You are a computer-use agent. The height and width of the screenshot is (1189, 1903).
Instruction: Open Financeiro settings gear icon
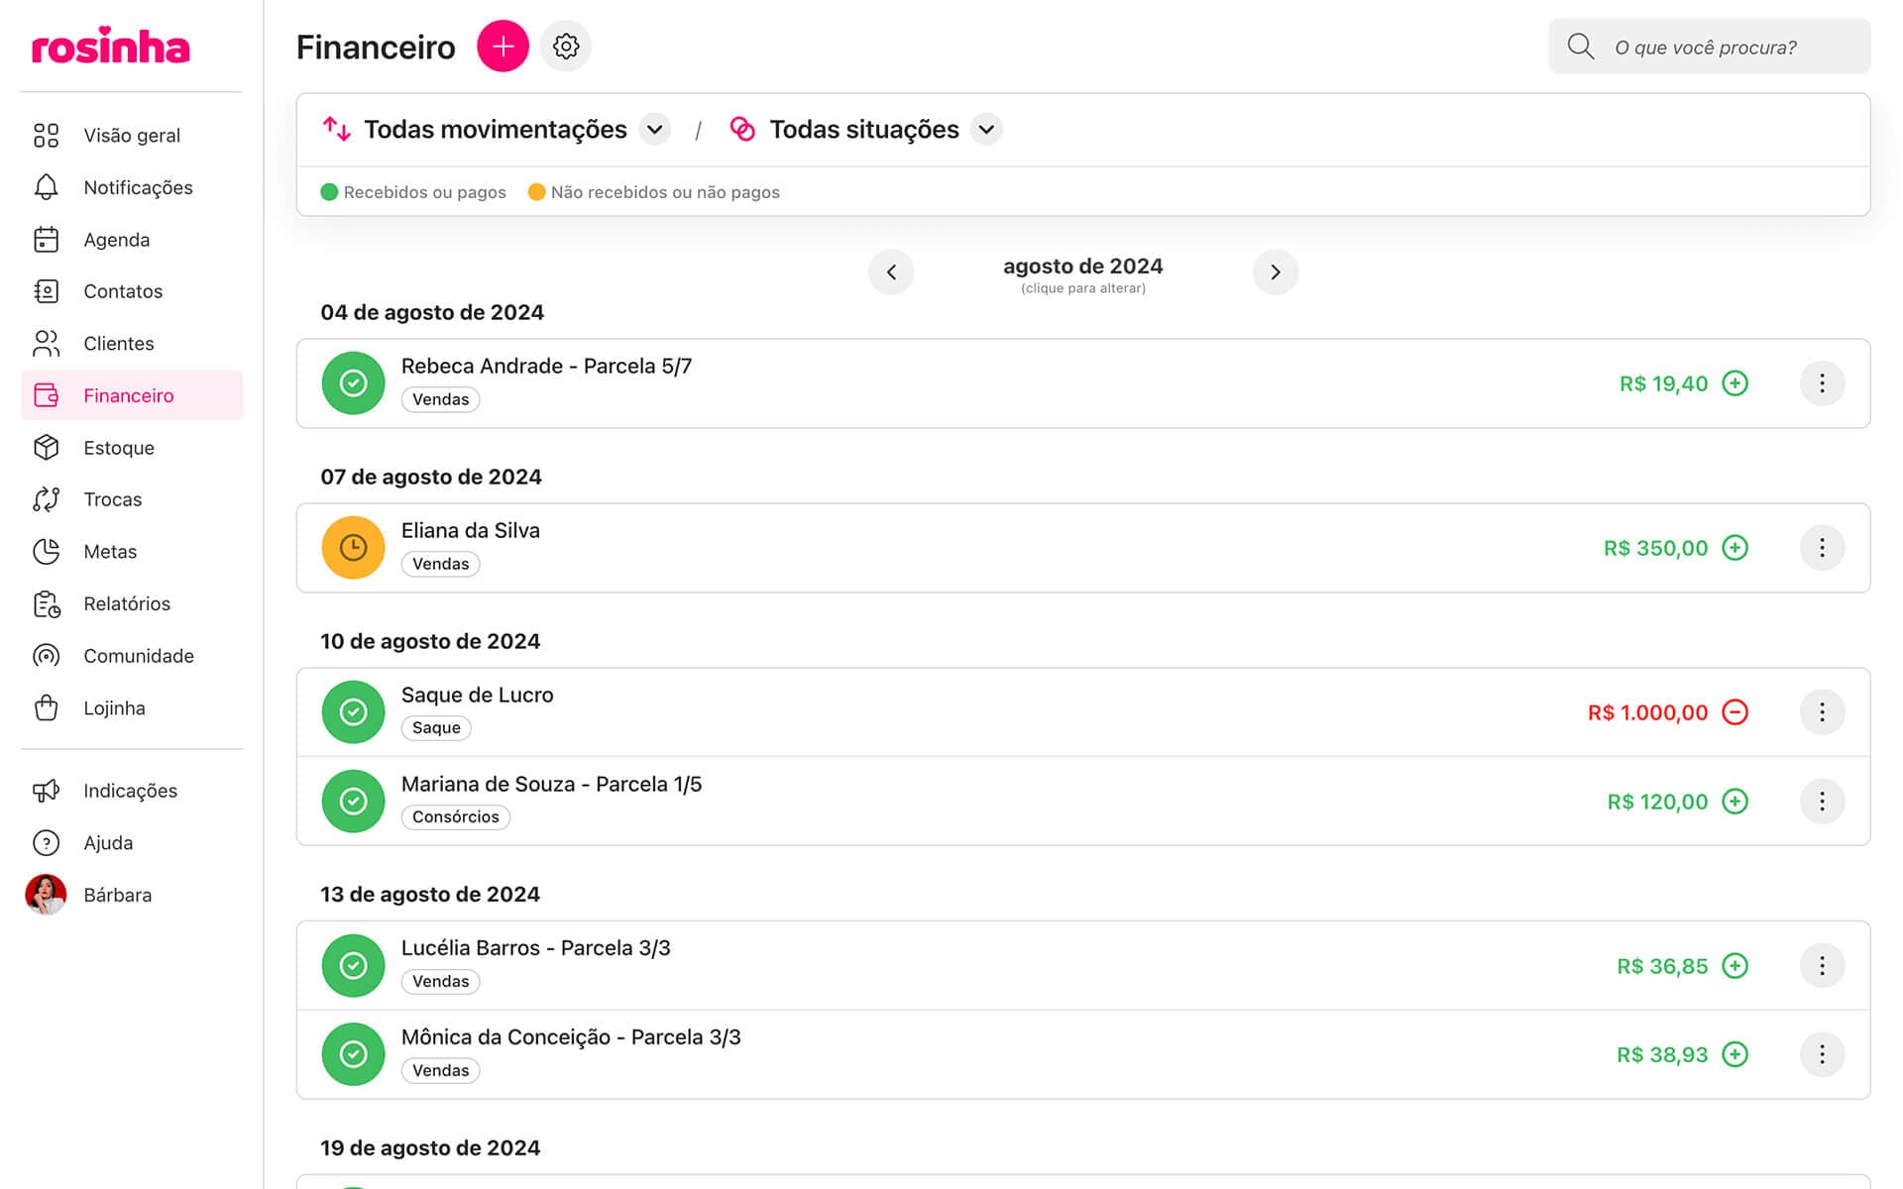tap(566, 47)
